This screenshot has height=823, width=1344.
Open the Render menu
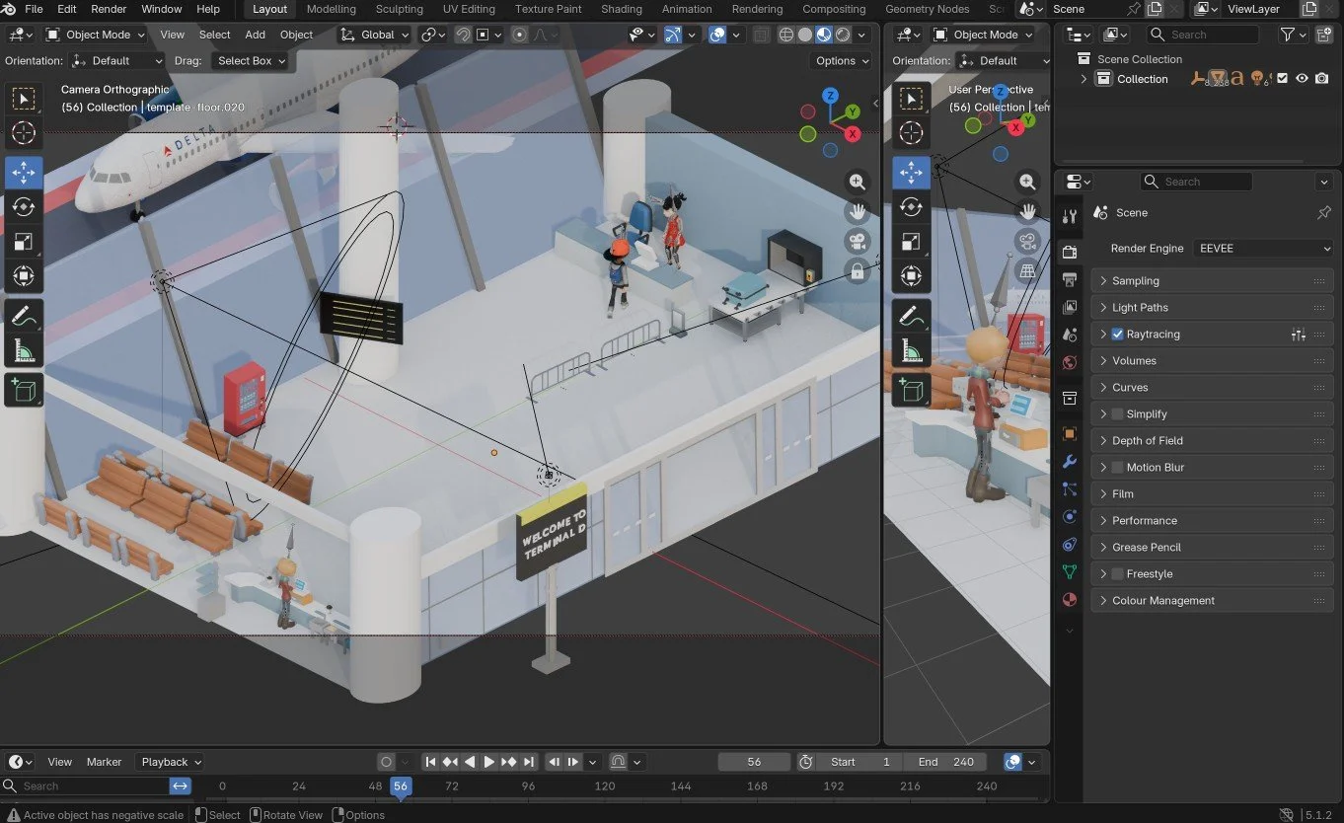point(109,9)
